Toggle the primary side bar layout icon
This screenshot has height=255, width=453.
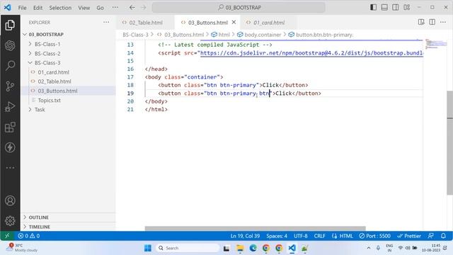(x=373, y=7)
